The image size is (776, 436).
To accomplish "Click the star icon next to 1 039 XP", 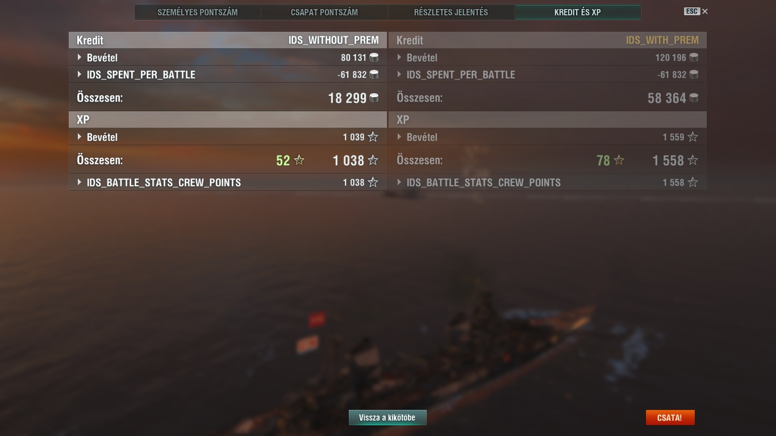I will point(373,137).
